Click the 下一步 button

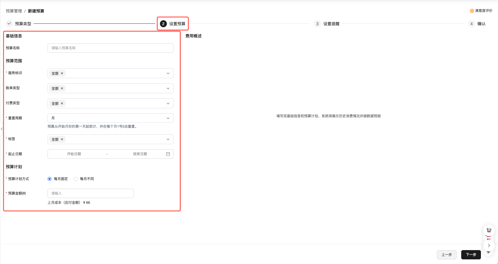471,255
